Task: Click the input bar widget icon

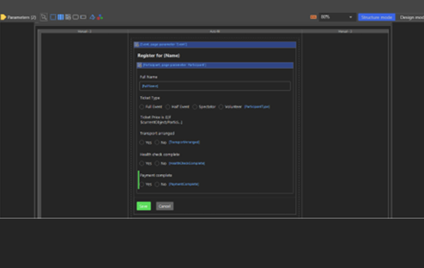Action: tap(83, 17)
